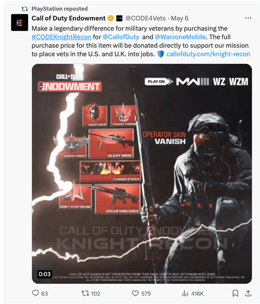Open the reply comment icon
260x304 pixels.
coord(36,293)
